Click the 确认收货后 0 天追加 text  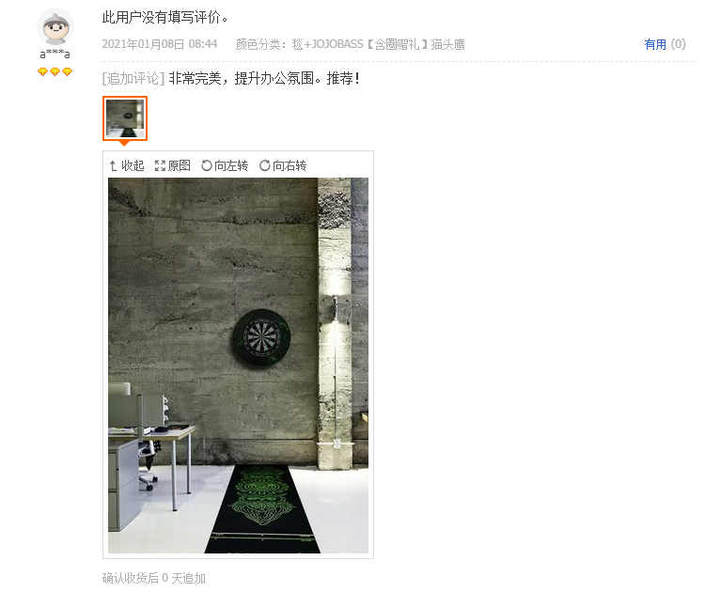154,578
